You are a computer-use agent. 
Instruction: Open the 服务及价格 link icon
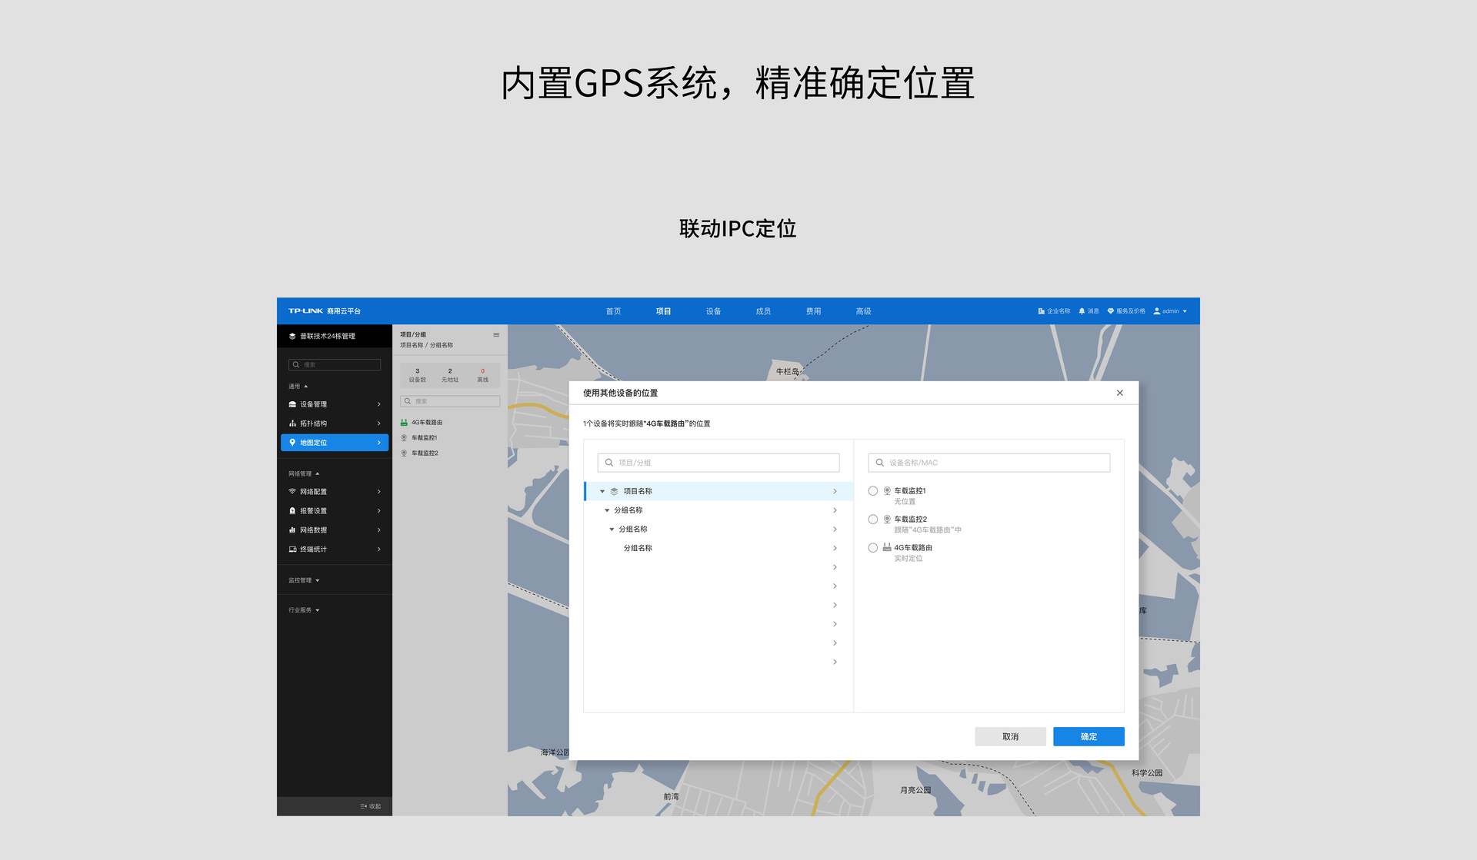[x=1110, y=311]
